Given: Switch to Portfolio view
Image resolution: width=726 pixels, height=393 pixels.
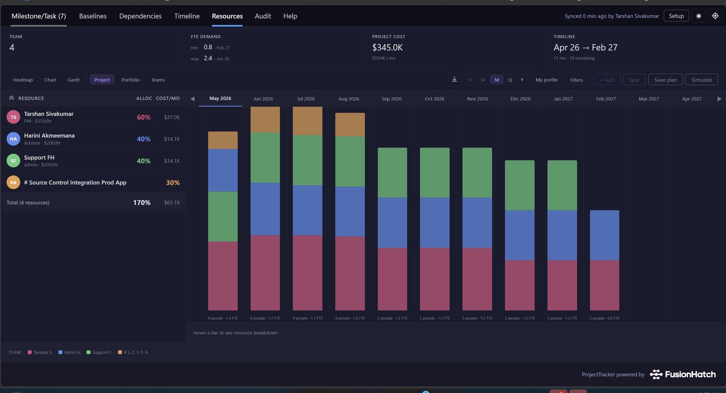Looking at the screenshot, I should (x=130, y=80).
